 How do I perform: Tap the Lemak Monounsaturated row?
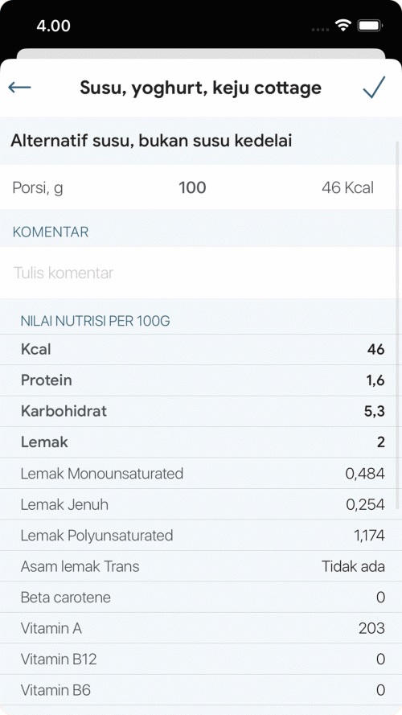click(x=201, y=474)
